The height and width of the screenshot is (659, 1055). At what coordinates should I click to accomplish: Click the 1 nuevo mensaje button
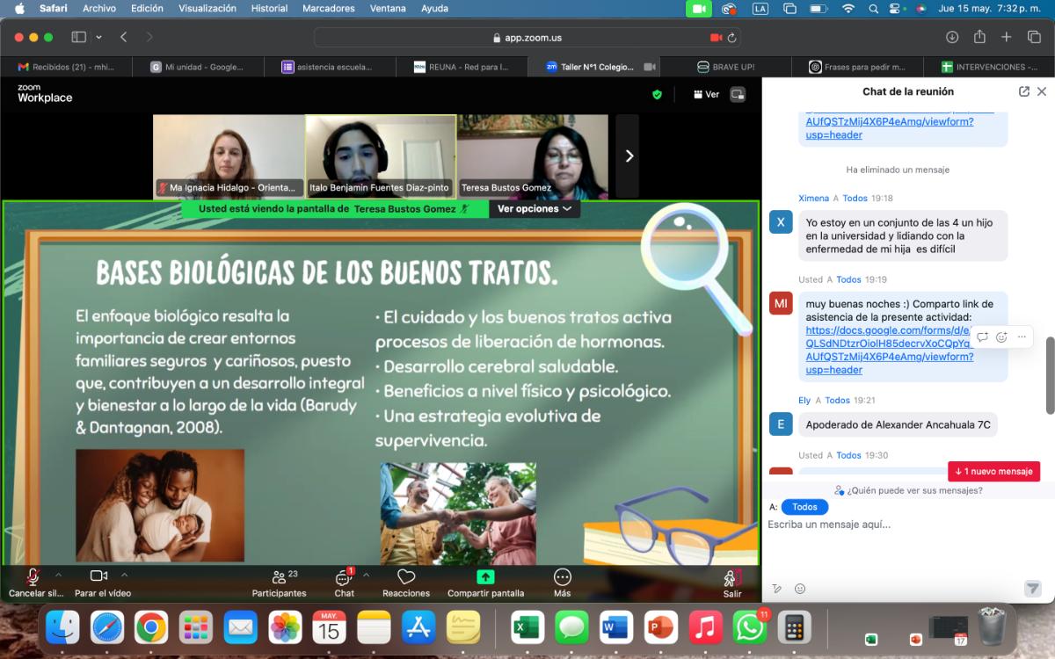tap(993, 471)
